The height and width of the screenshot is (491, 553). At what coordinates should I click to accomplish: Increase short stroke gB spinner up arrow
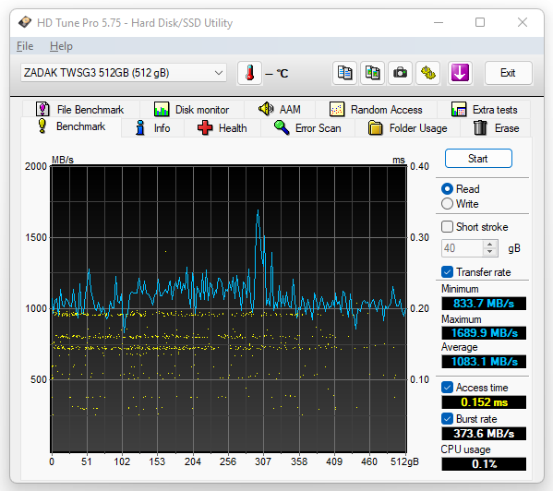[490, 245]
